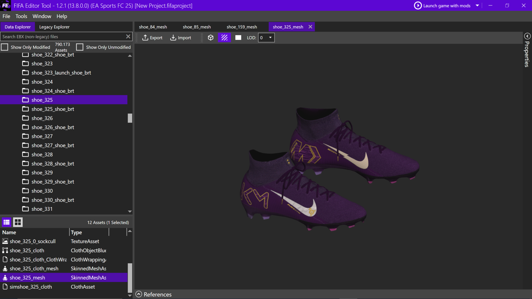
Task: Toggle the 3D cube mesh view icon
Action: point(211,38)
